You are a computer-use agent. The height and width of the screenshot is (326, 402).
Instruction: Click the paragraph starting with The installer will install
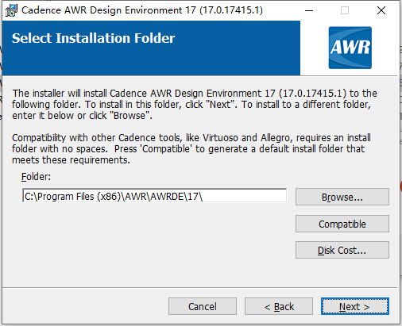pos(195,105)
